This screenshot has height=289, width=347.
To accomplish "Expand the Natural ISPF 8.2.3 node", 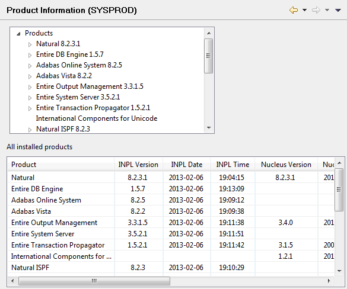I will [30, 130].
